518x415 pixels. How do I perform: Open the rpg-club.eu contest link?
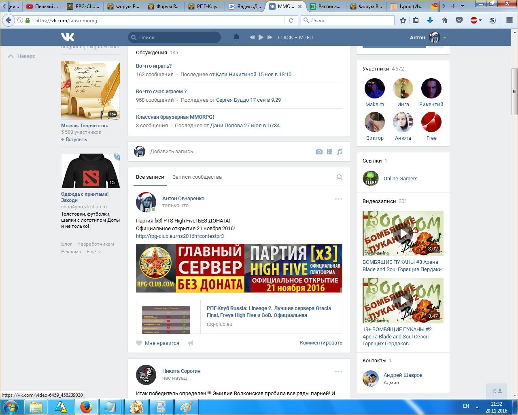coord(180,236)
